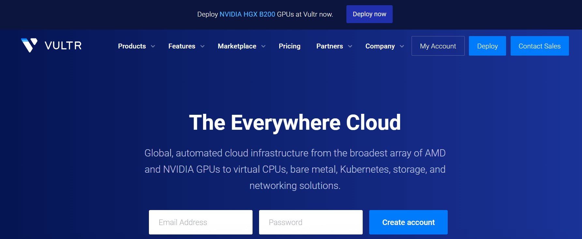This screenshot has width=582, height=239.
Task: Click the chevron next to Partners
Action: coord(350,46)
